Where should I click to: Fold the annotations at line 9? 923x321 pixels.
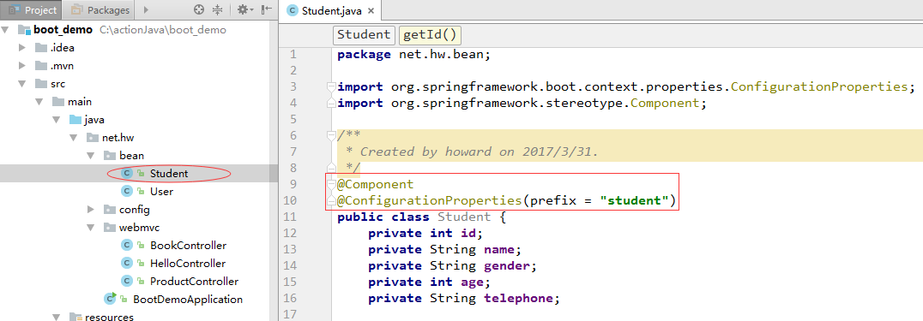coord(331,185)
